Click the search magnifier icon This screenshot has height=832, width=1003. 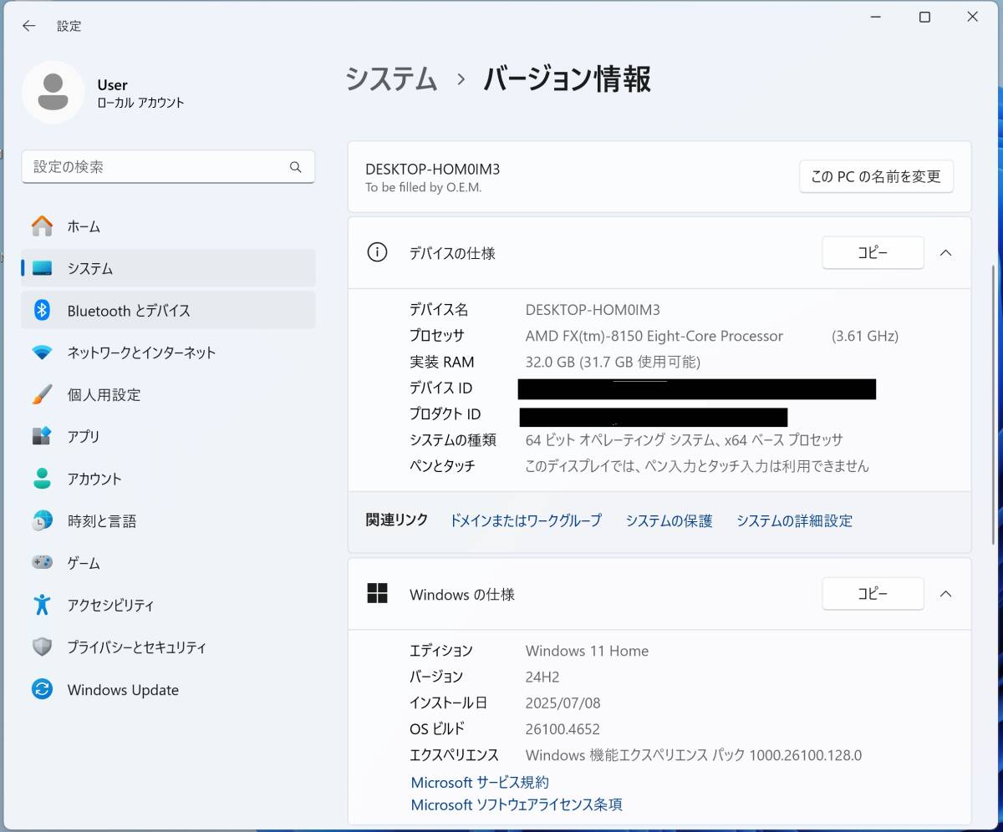click(295, 167)
